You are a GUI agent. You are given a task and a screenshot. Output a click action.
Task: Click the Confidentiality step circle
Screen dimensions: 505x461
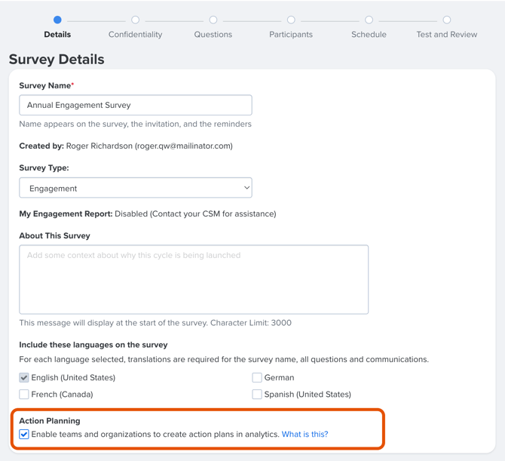click(135, 20)
